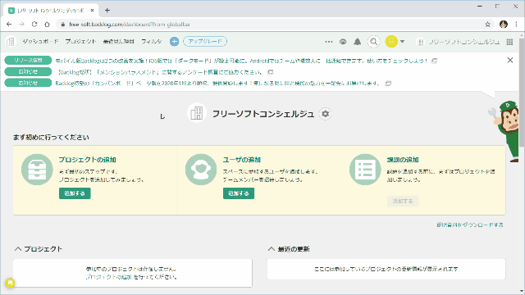Close the announcements banner
The width and height of the screenshot is (525, 295).
coord(510,60)
